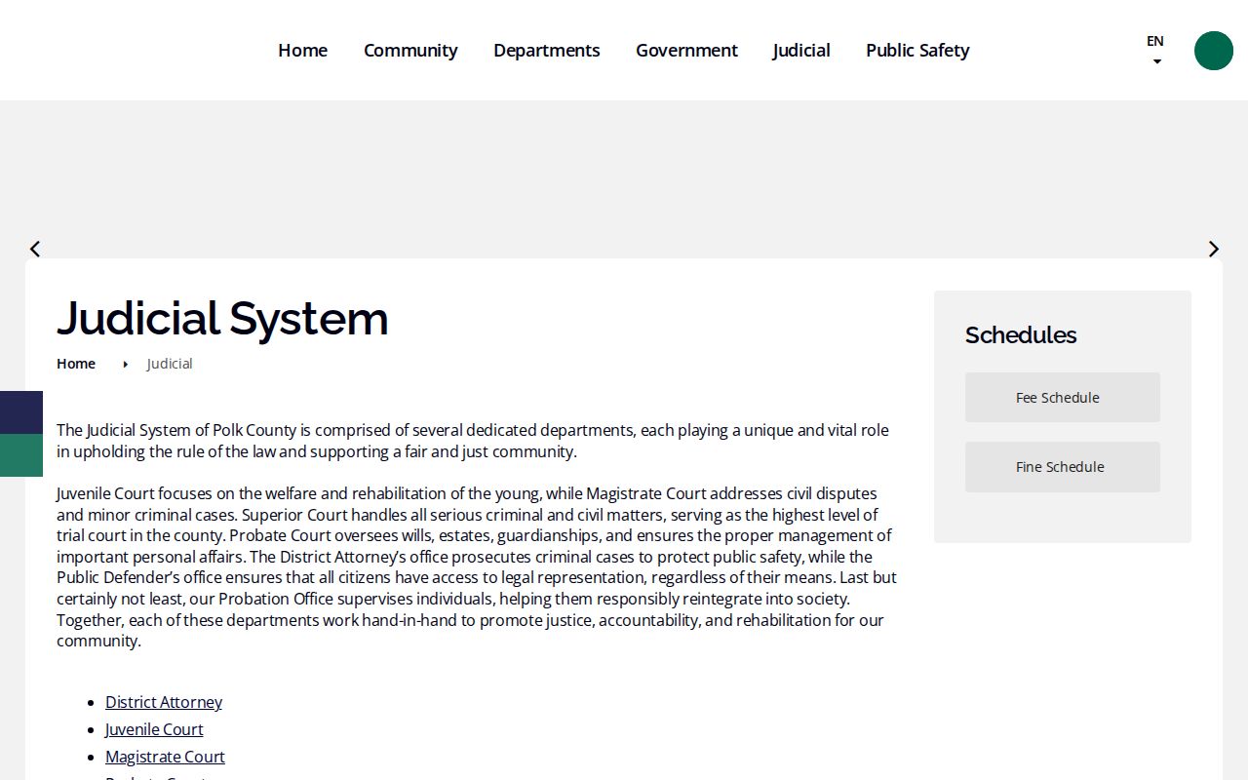Screen dimensions: 1248x780
Task: Open the Judicial menu
Action: point(801,51)
